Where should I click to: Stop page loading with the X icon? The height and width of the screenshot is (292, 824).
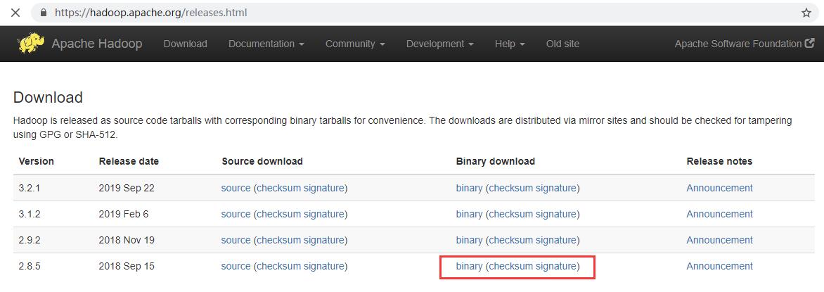click(15, 13)
